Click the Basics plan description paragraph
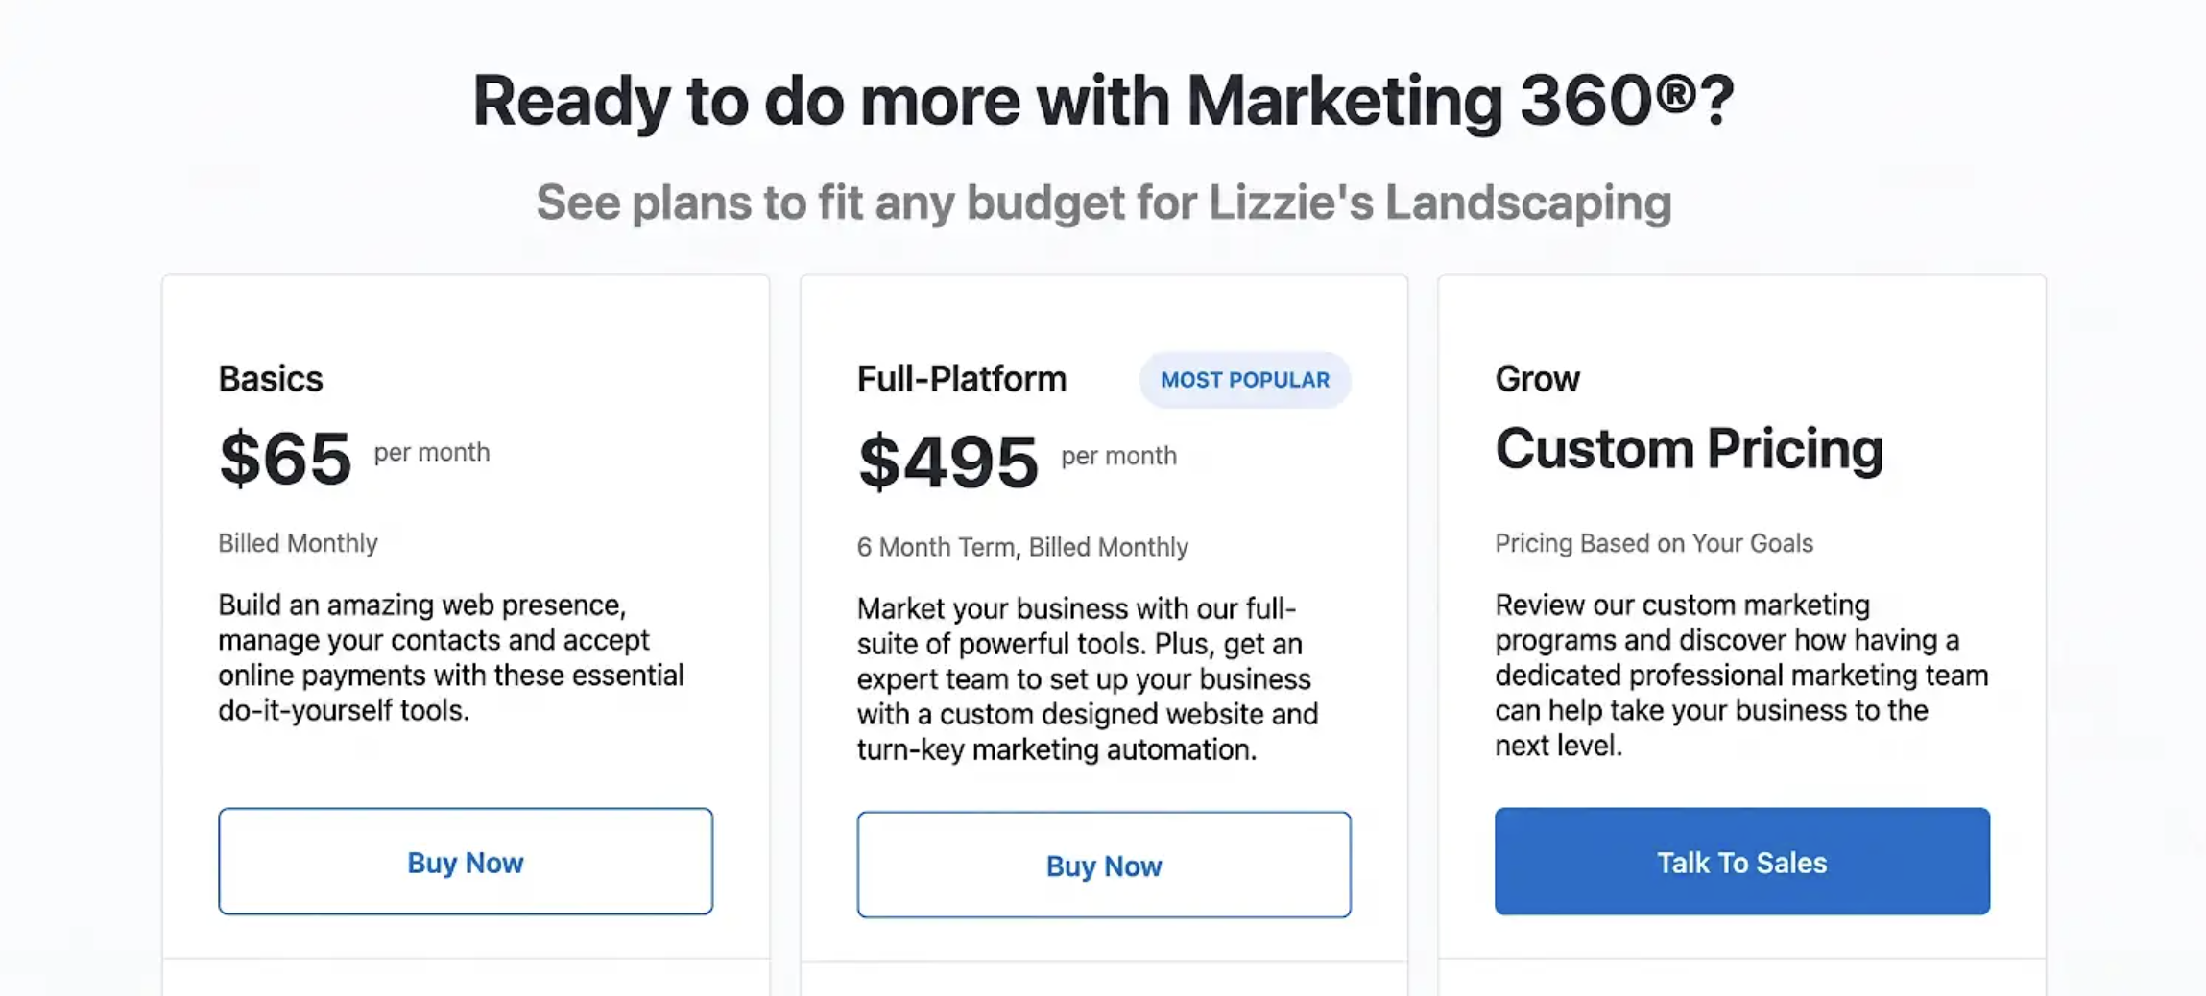The image size is (2206, 996). click(x=451, y=657)
